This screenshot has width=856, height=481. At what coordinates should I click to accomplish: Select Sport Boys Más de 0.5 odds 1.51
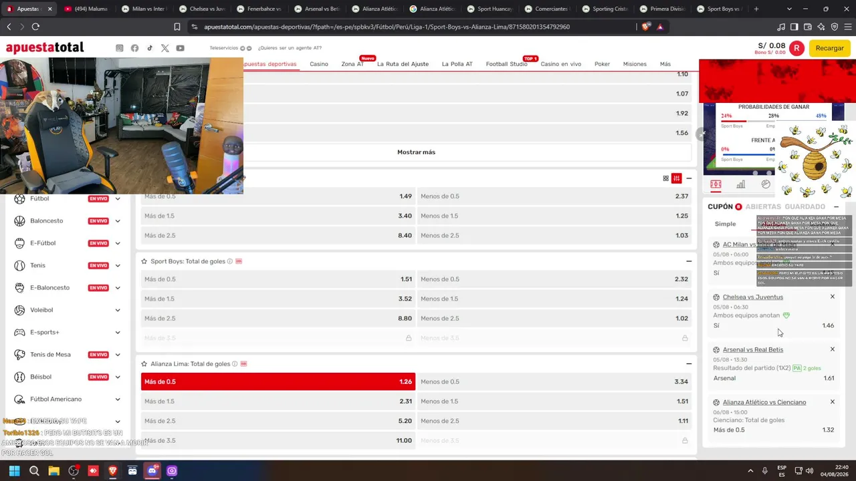pyautogui.click(x=278, y=279)
